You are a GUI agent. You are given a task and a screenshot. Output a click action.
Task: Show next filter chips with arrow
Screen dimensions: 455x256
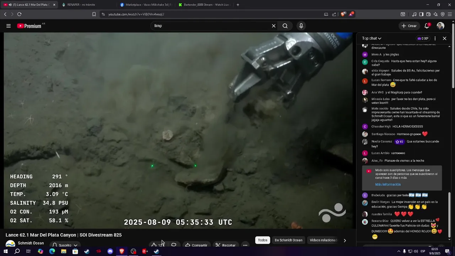coord(344,240)
